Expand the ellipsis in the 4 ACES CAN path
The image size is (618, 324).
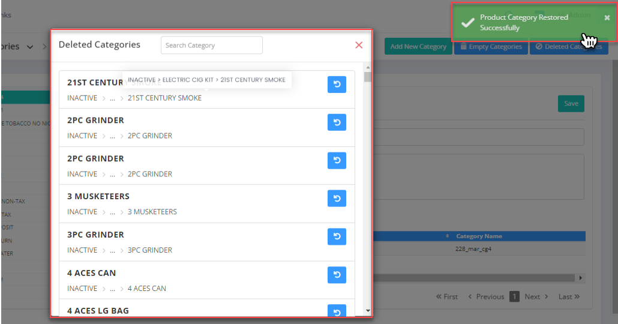point(112,289)
